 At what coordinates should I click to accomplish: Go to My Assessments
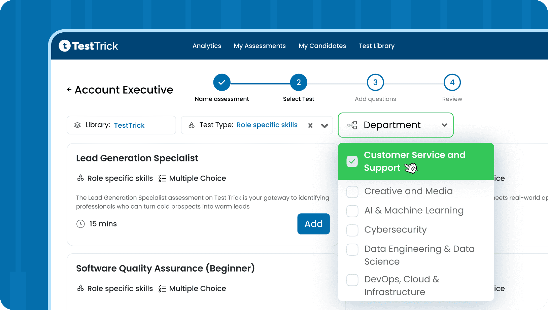(x=260, y=46)
